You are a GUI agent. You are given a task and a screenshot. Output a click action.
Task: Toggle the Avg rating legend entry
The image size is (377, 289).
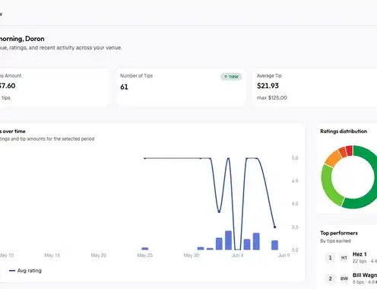(x=25, y=271)
